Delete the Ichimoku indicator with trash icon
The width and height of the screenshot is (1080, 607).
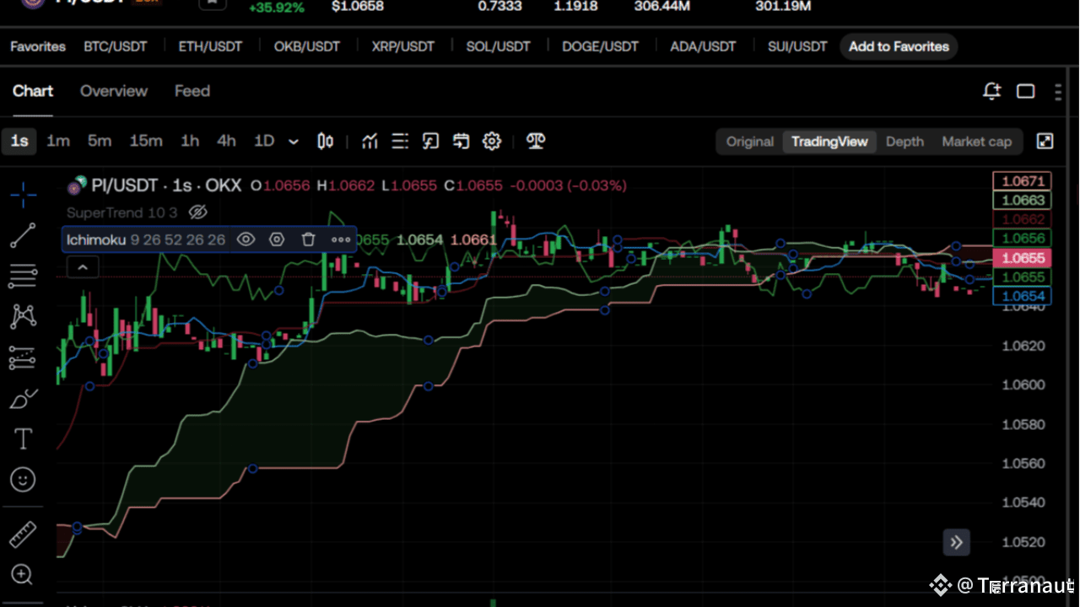(x=309, y=239)
